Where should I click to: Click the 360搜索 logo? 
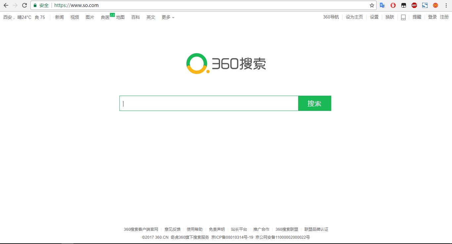click(226, 64)
